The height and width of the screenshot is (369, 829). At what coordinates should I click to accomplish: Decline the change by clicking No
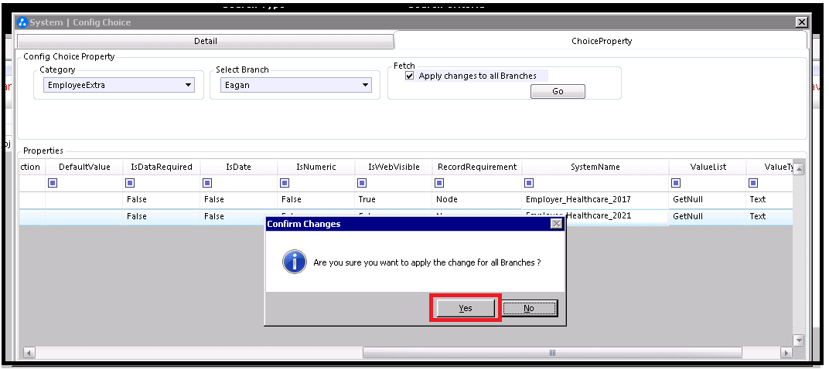click(529, 308)
